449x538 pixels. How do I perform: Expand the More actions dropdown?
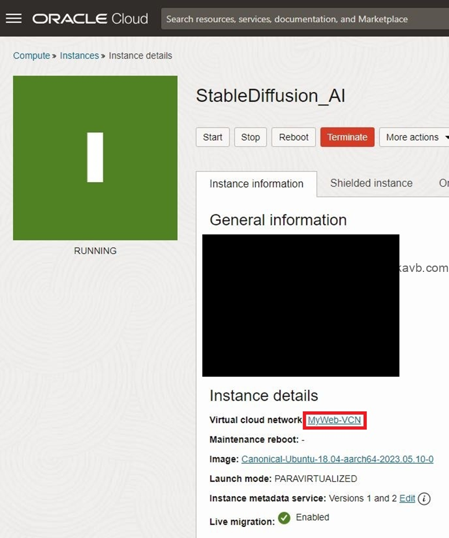(x=414, y=137)
